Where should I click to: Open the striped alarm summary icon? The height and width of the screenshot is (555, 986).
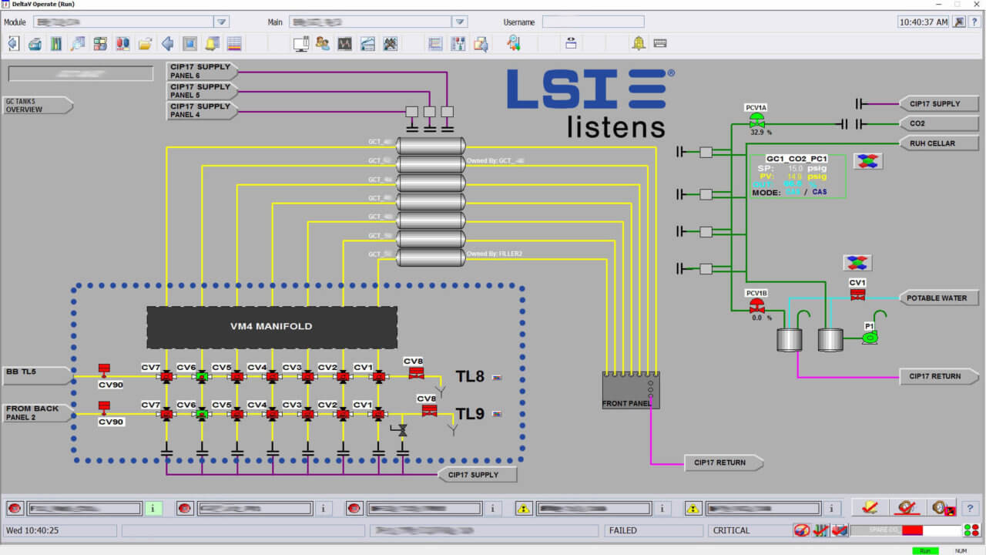234,44
